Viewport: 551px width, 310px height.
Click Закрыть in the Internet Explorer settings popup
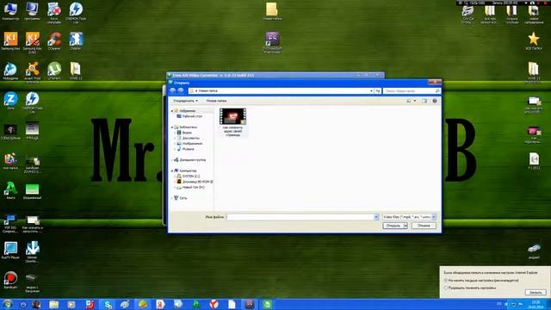(x=536, y=293)
